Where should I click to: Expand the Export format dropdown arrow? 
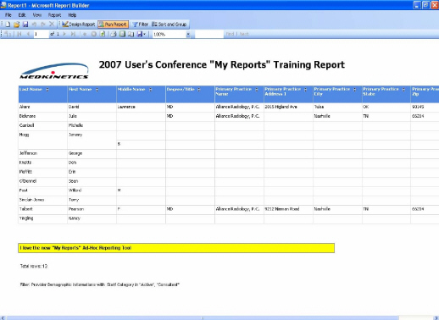(145, 34)
